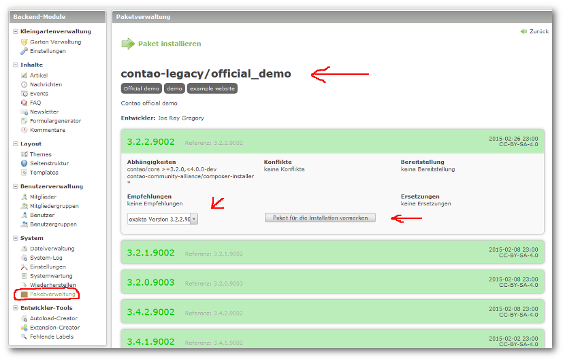Viewport: 565px width, 361px height.
Task: Open Nachrichten module
Action: point(46,84)
